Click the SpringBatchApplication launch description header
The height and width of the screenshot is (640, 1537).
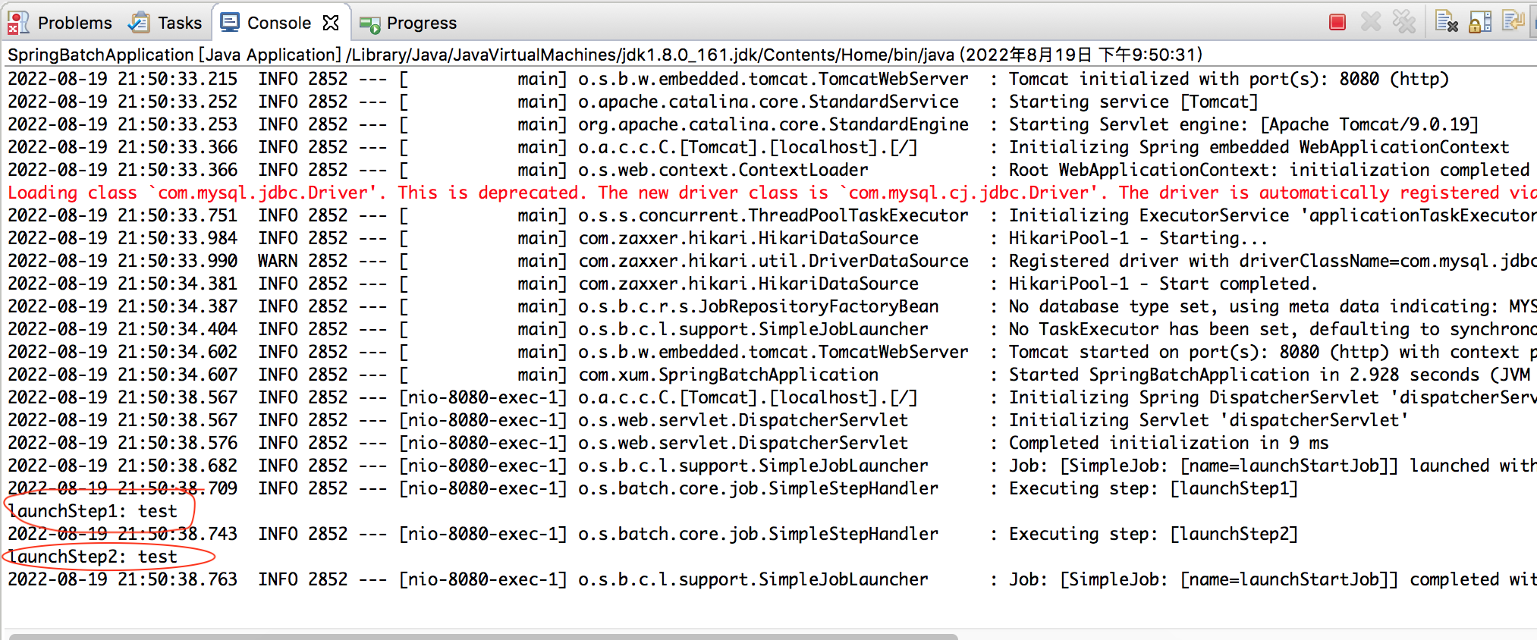pyautogui.click(x=604, y=55)
